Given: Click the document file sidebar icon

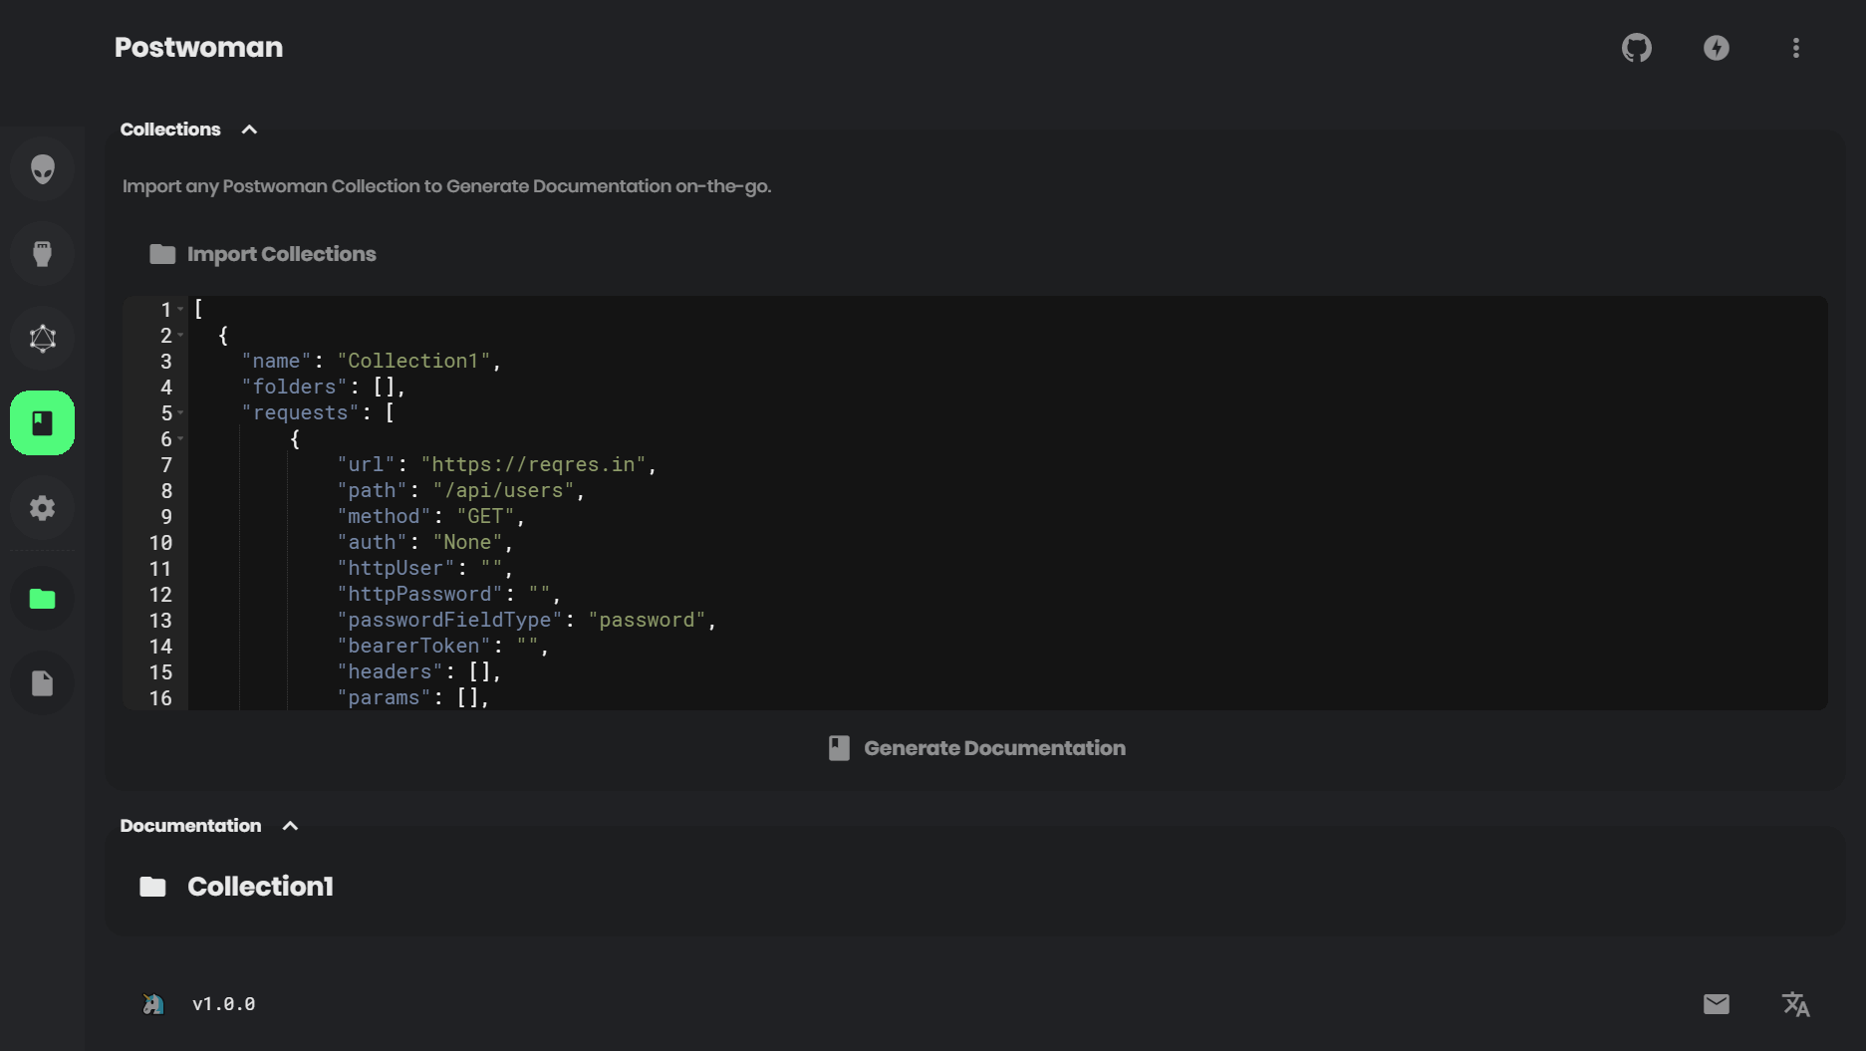Looking at the screenshot, I should [42, 683].
